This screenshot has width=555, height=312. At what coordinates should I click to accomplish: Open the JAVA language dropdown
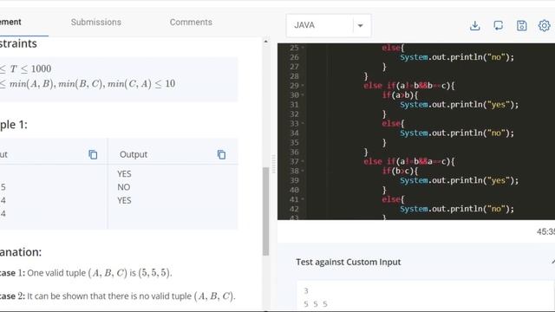click(x=329, y=25)
